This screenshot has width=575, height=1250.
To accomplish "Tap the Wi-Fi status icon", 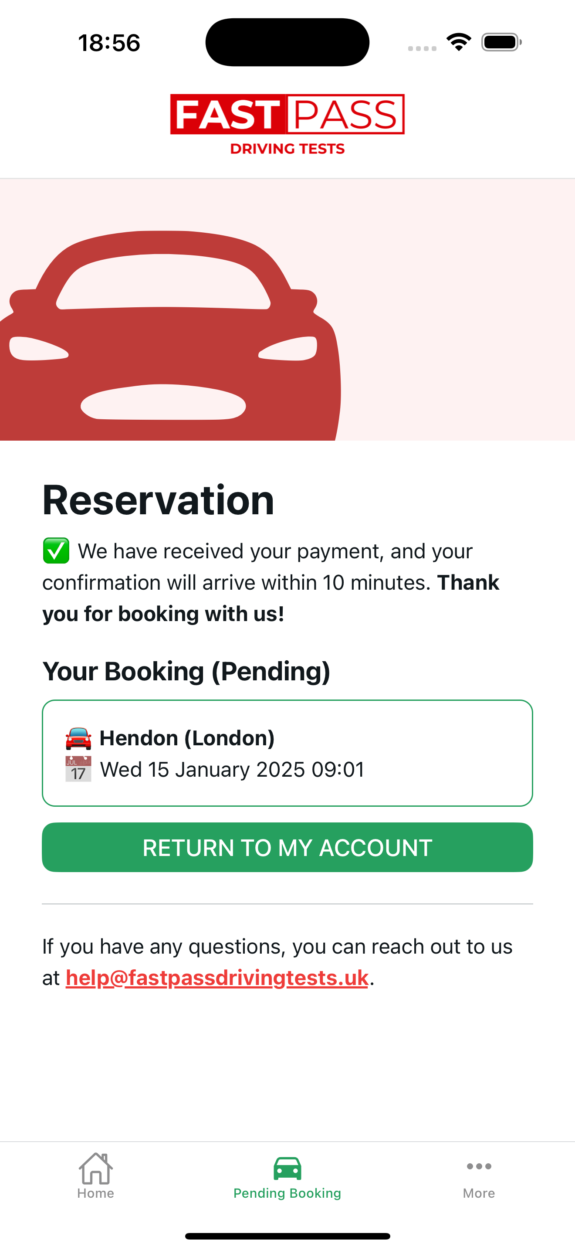I will click(459, 42).
